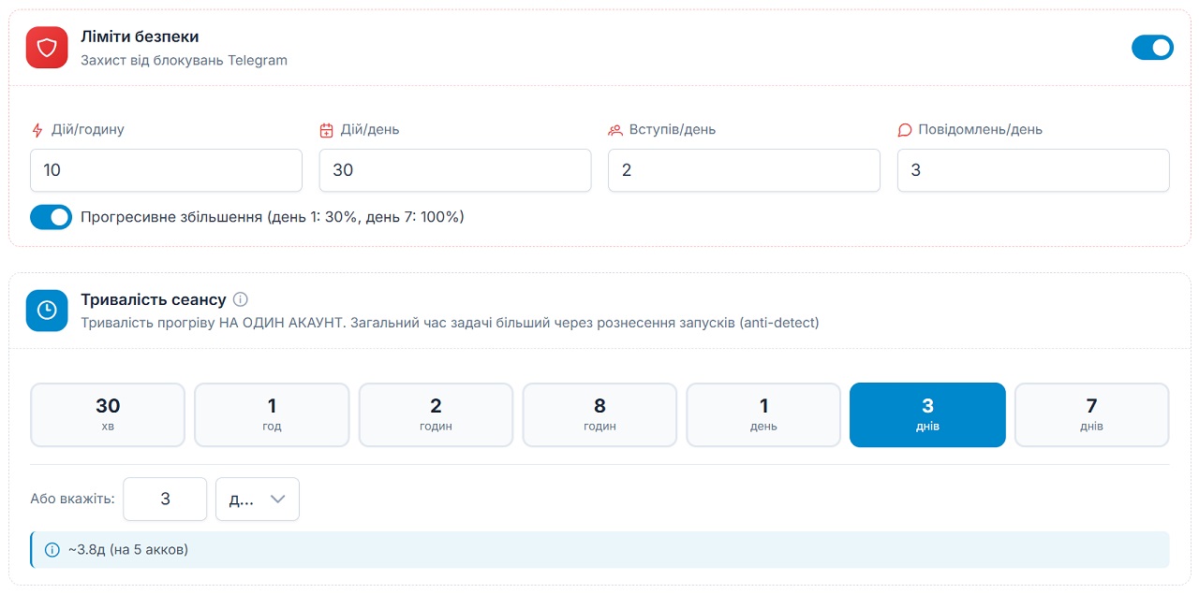
Task: Click the people icon beside Вступів/день
Action: tap(615, 130)
